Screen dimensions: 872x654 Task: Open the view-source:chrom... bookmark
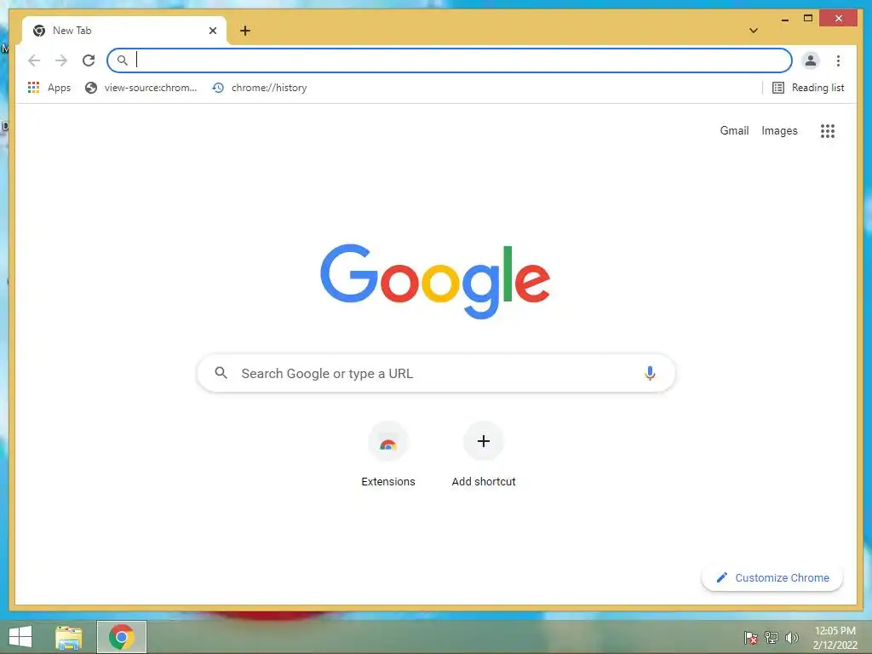(141, 88)
